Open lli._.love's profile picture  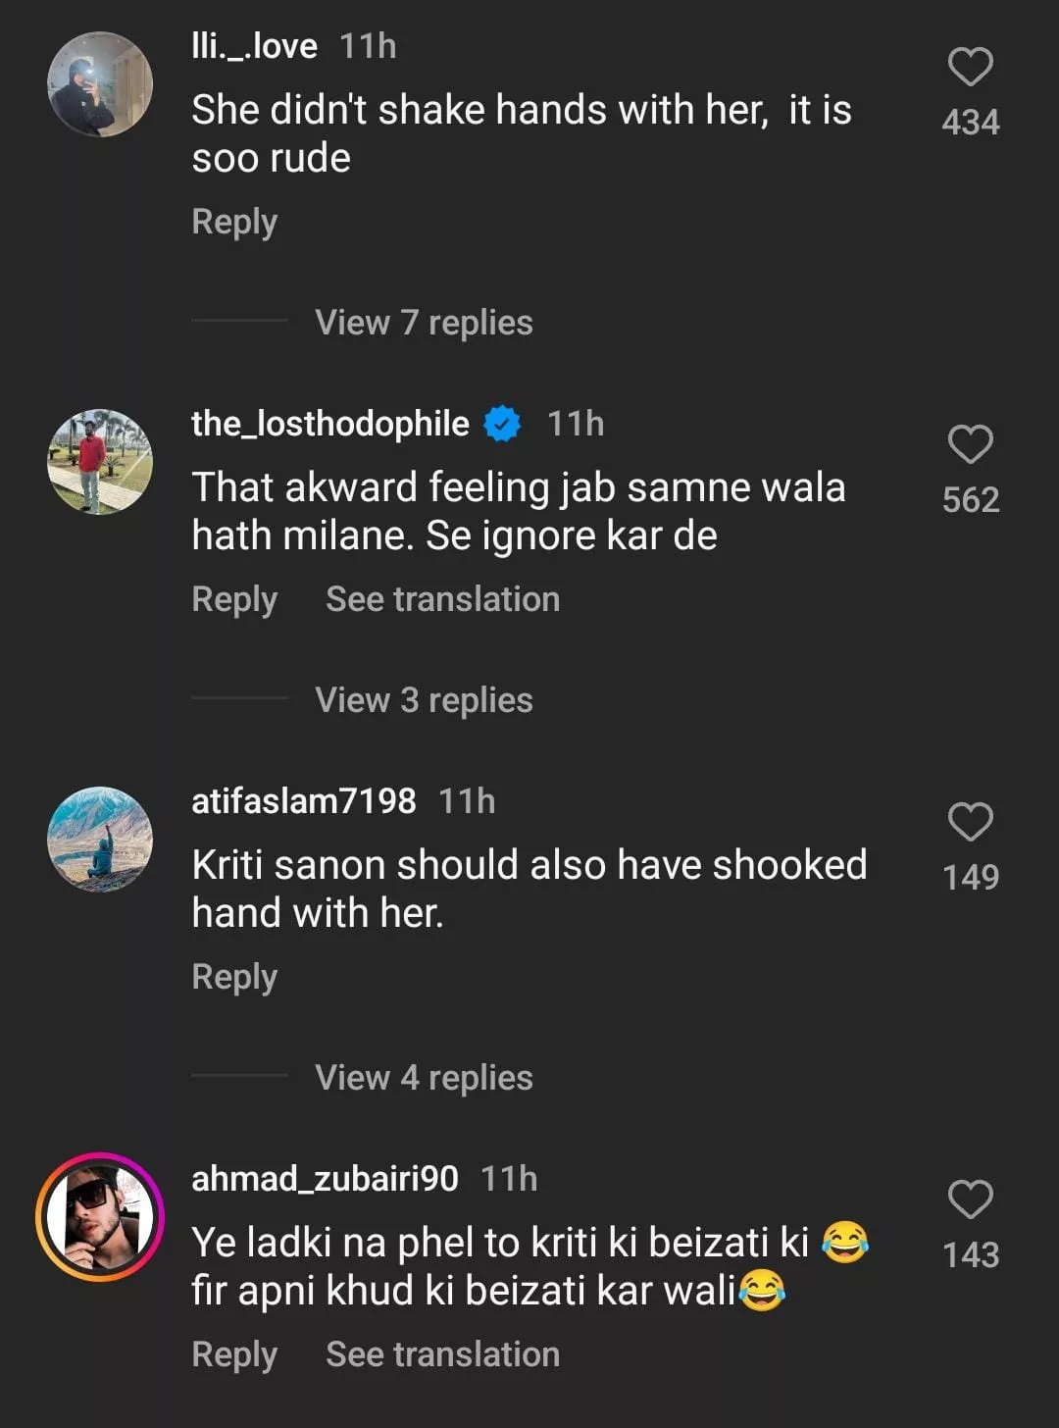coord(100,84)
